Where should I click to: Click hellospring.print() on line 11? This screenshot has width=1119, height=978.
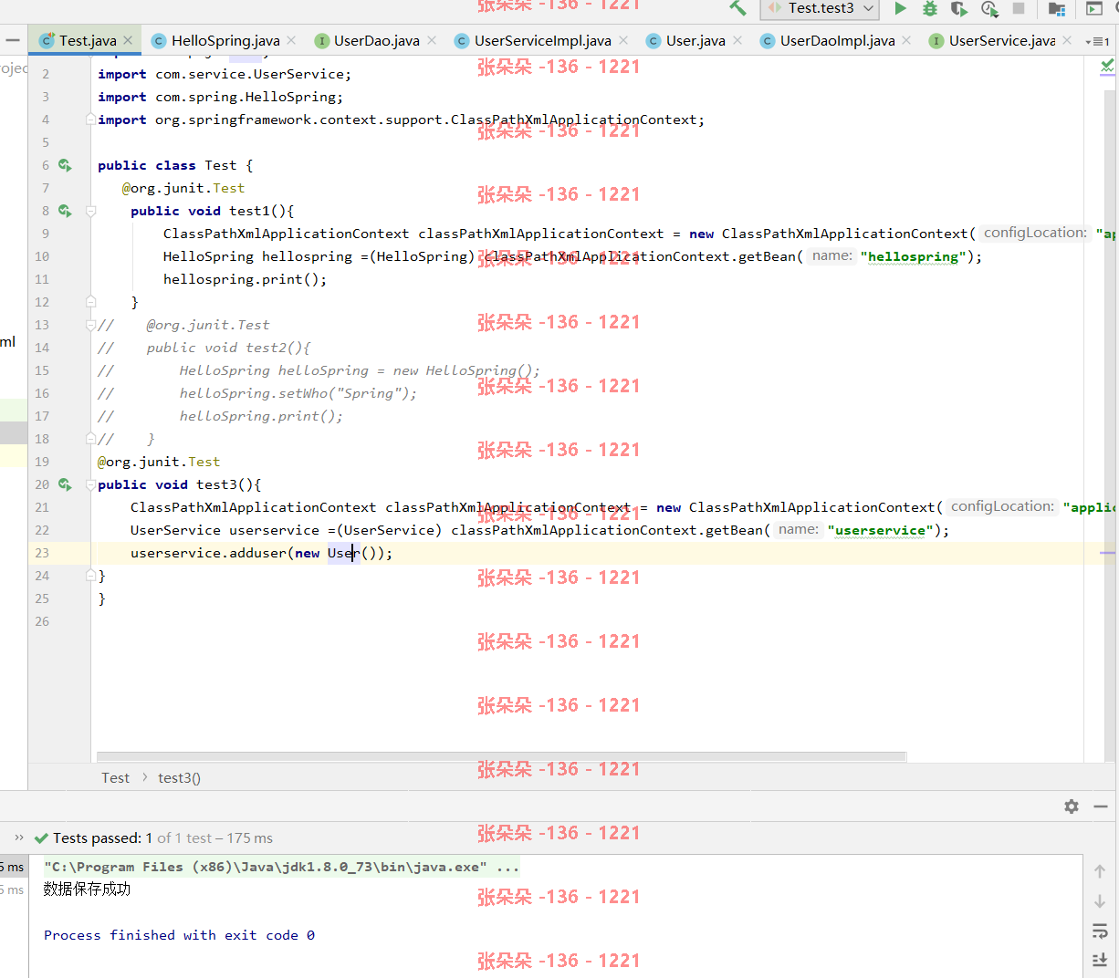[245, 279]
